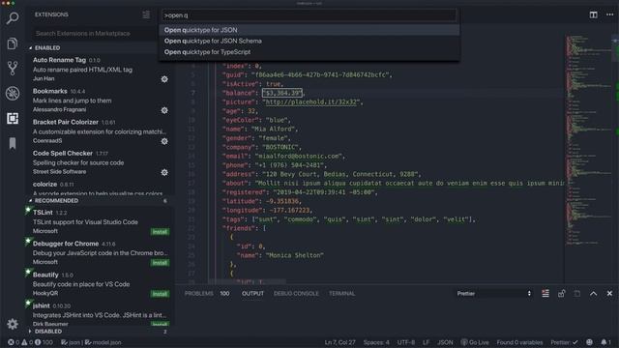Image resolution: width=619 pixels, height=348 pixels.
Task: Open the Bookmarks extension gear settings
Action: pos(164,110)
